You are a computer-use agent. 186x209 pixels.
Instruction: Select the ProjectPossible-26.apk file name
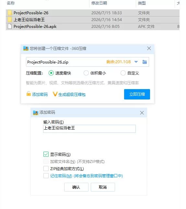(35, 26)
